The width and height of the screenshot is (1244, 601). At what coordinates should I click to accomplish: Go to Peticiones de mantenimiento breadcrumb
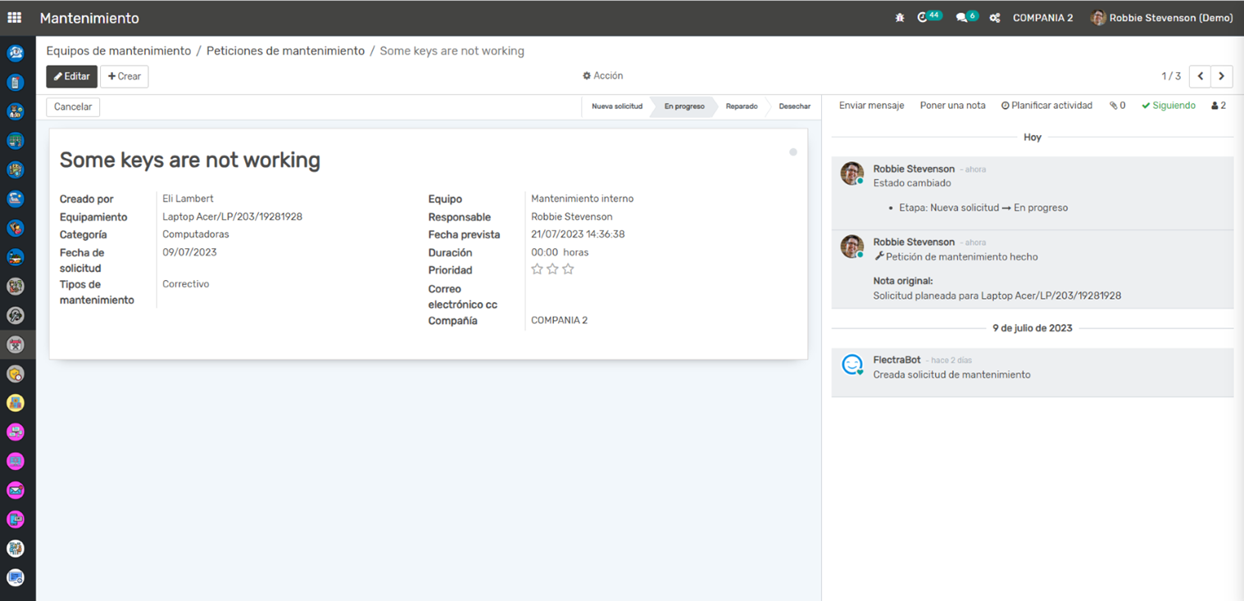(285, 51)
